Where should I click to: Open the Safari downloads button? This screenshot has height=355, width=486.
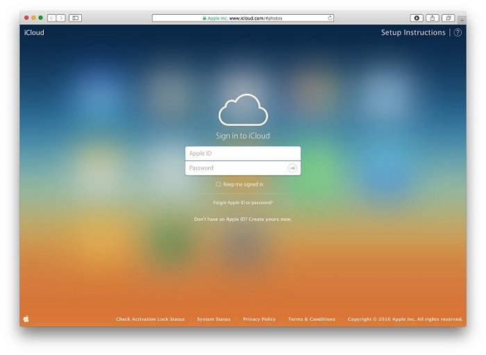pos(417,18)
